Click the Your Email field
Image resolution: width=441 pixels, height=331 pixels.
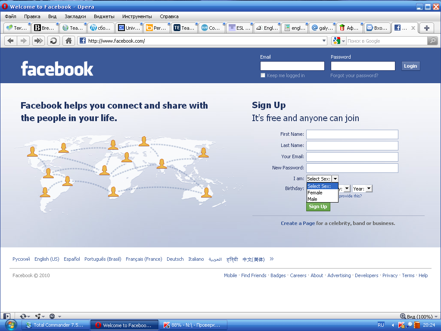(352, 157)
